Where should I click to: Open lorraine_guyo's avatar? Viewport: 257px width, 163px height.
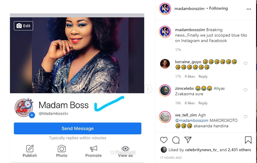[x=165, y=64]
